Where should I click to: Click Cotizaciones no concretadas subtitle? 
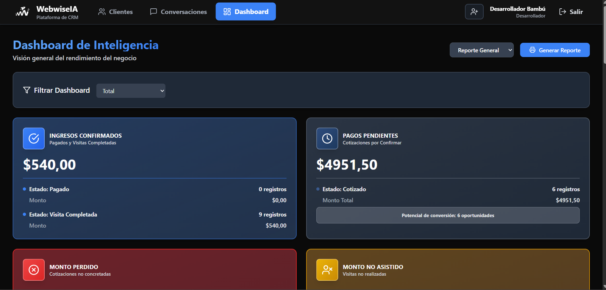click(x=80, y=274)
